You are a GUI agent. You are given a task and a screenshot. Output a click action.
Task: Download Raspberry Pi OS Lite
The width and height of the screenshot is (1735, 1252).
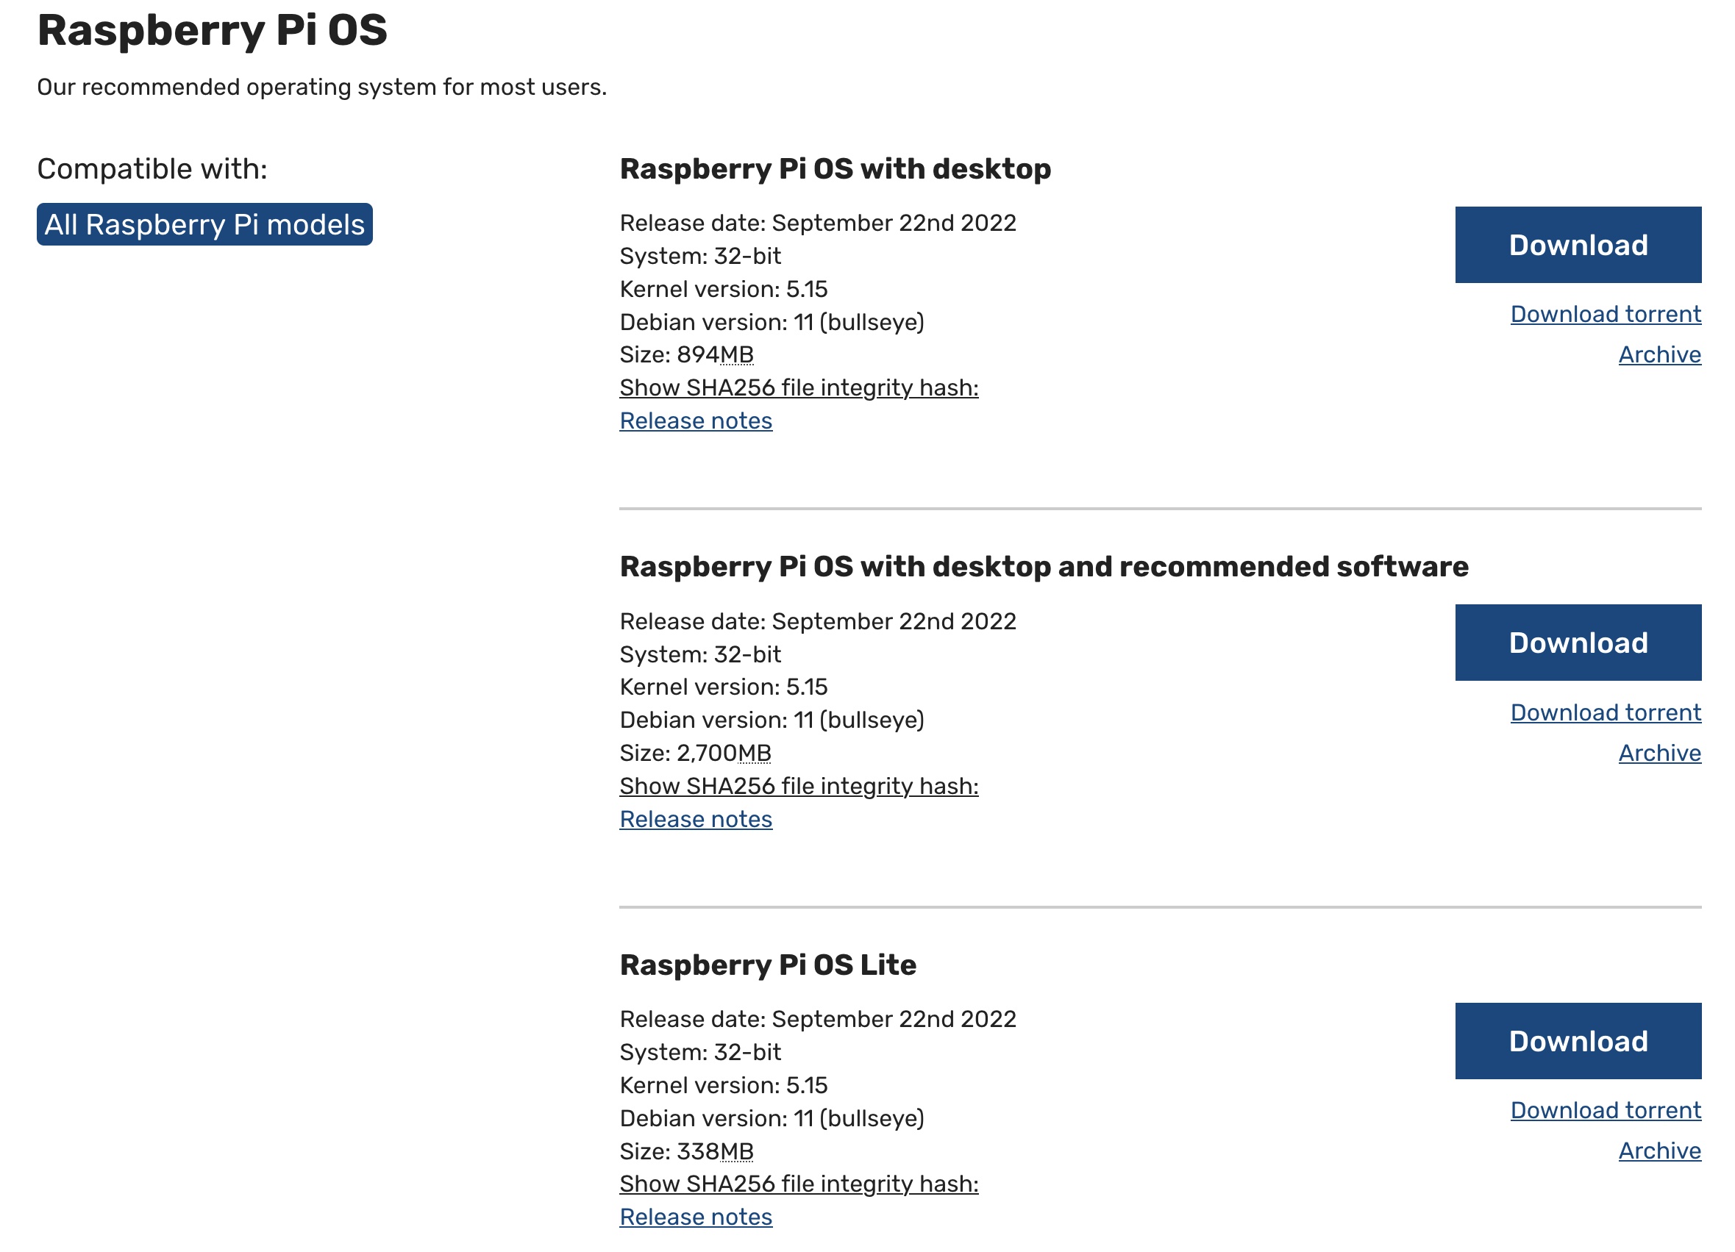[1578, 1040]
